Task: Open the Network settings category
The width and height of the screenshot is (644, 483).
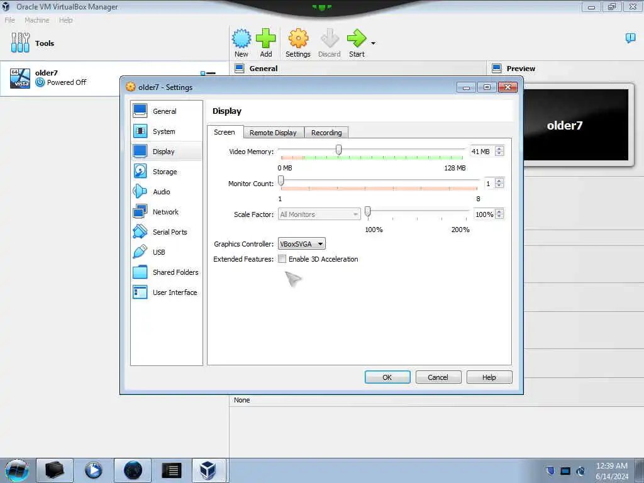Action: [166, 211]
